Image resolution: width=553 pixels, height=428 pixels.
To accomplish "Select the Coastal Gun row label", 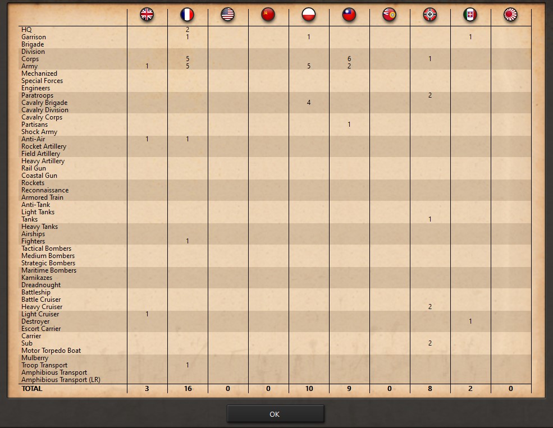I will pyautogui.click(x=39, y=176).
